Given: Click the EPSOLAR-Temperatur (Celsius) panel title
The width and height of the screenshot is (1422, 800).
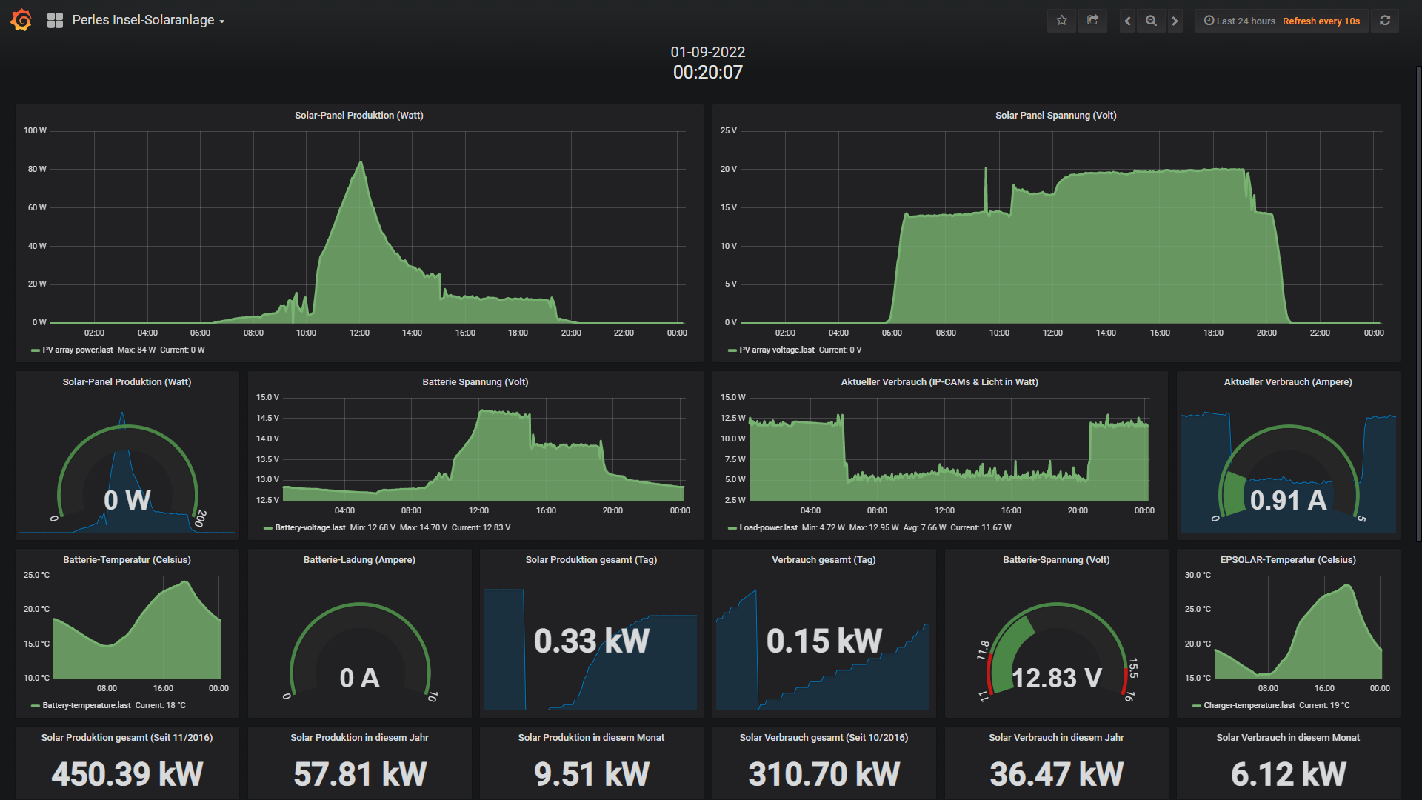Looking at the screenshot, I should [1287, 559].
